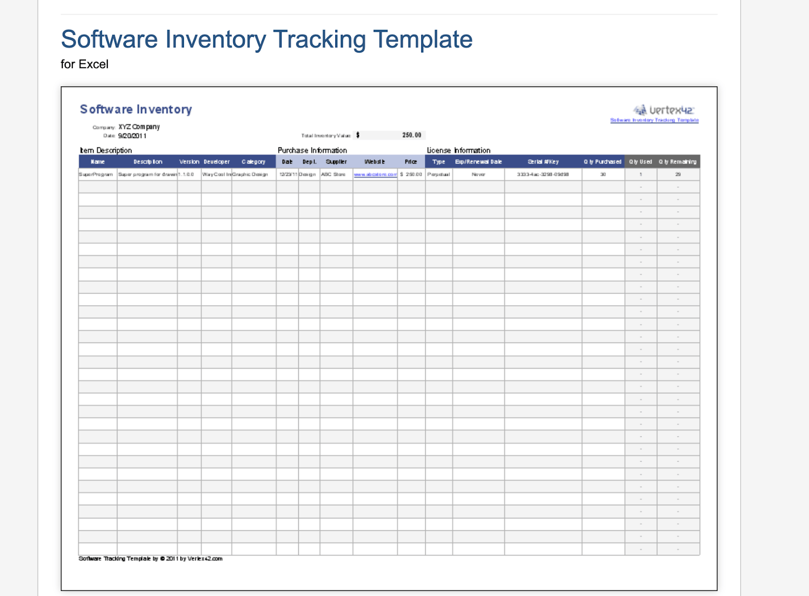Click the Qty Used column header
The height and width of the screenshot is (596, 809).
[x=641, y=162]
